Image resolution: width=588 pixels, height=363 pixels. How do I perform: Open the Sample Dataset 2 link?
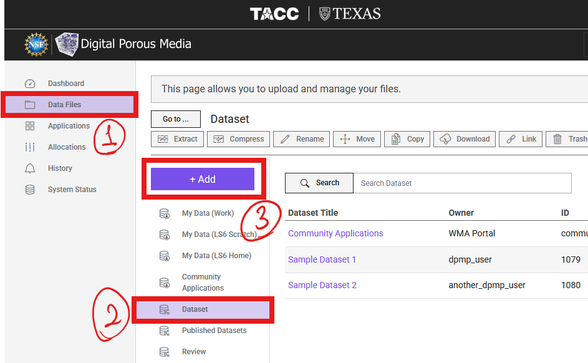(322, 285)
